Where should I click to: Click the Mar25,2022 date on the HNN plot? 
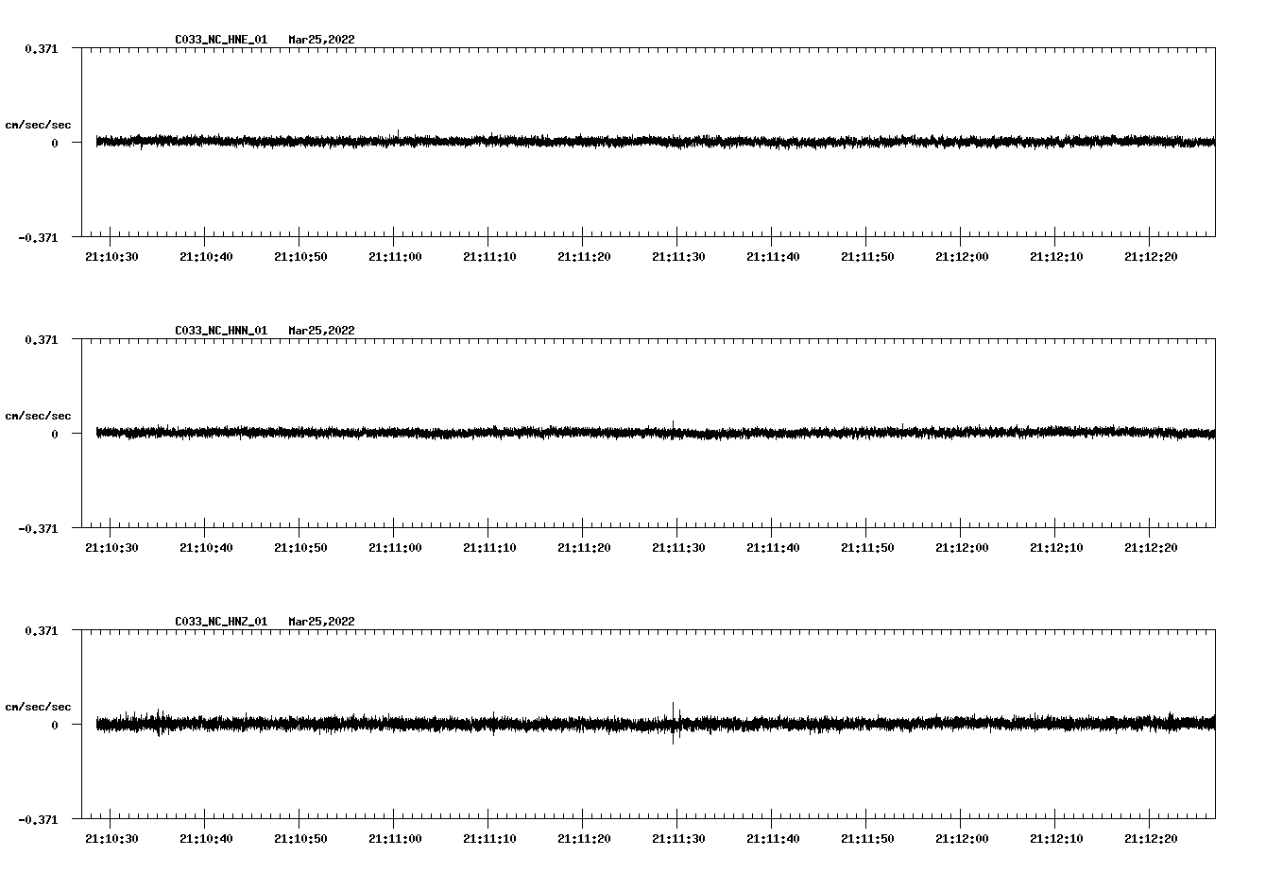pos(322,331)
